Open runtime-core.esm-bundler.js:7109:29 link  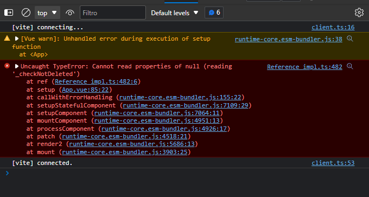click(x=186, y=105)
